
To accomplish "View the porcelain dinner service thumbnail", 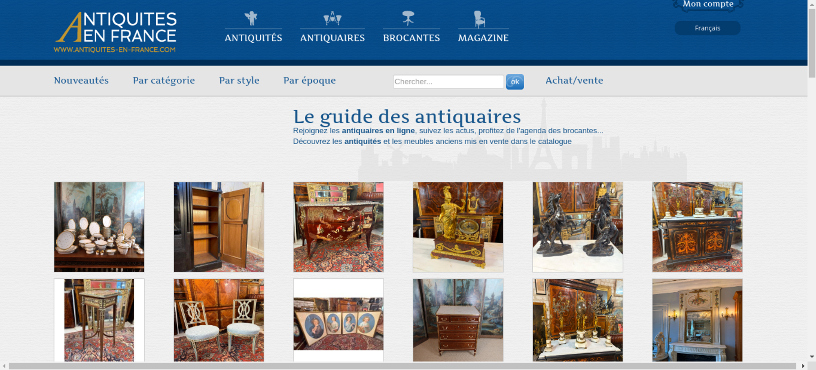I will 99,227.
